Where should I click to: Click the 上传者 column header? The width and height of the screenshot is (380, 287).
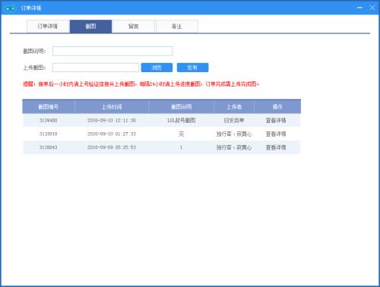pos(234,106)
